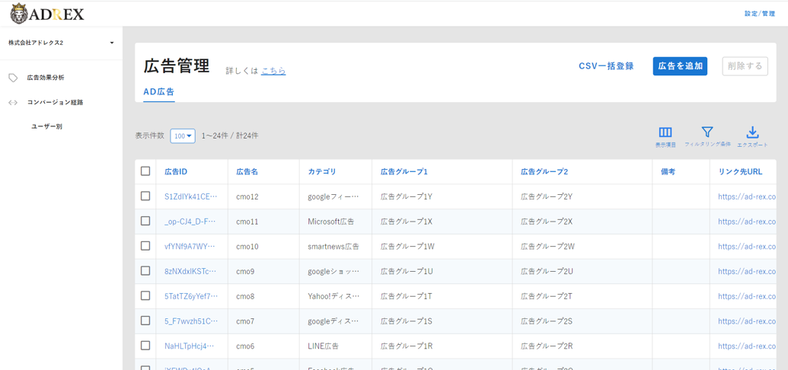Screen dimensions: 788x370
Task: Click the 広告グループ2T cell
Action: pos(547,296)
